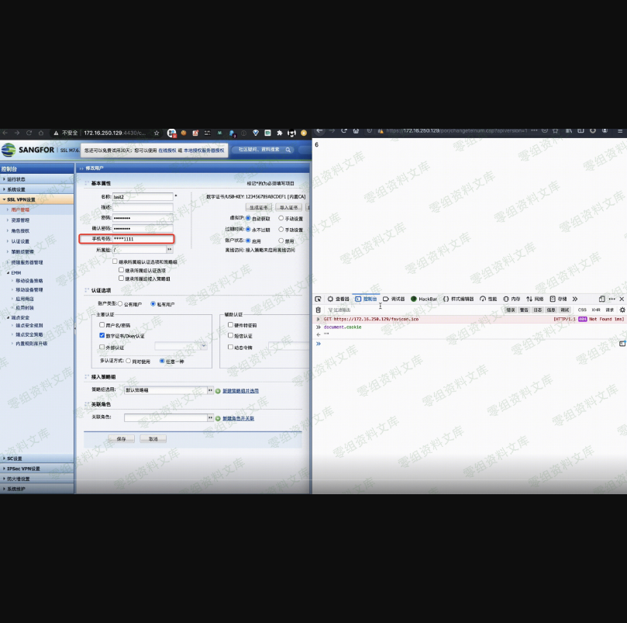This screenshot has height=623, width=627.
Task: Clear console output with the trash icon
Action: coord(318,310)
